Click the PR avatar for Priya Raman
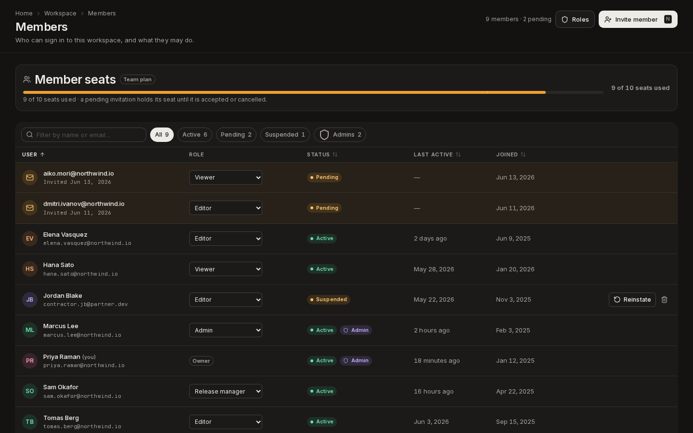Viewport: 693px width, 433px height. point(30,361)
